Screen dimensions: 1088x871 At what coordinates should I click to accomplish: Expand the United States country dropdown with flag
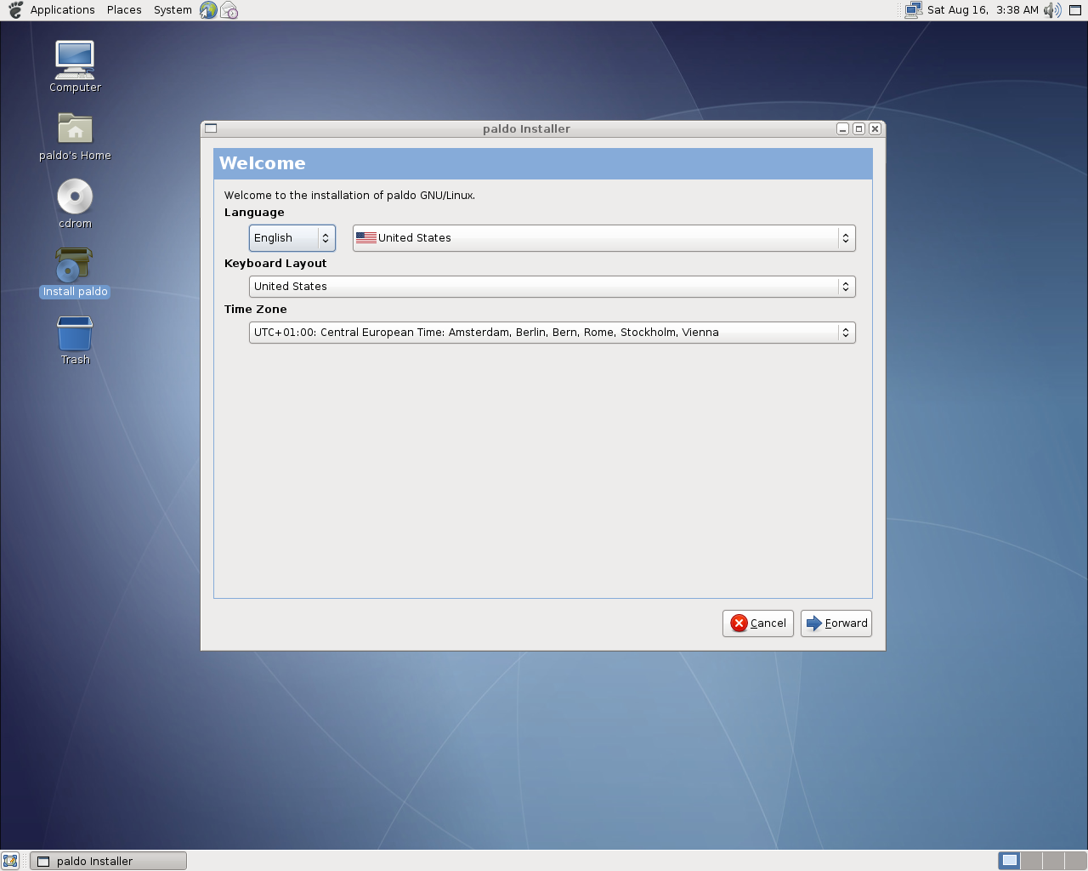point(603,238)
